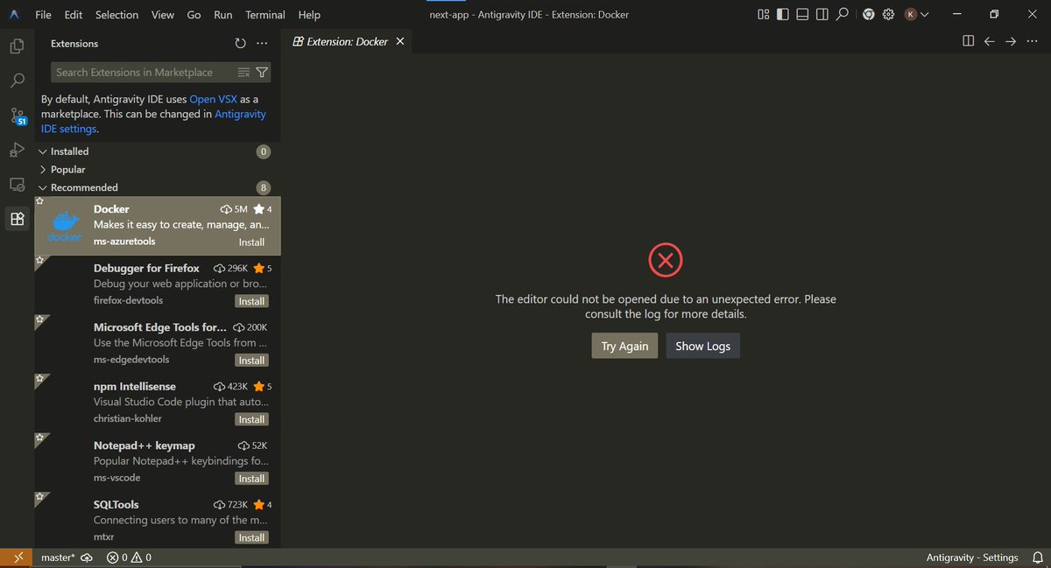
Task: Click the K account avatar
Action: pos(911,15)
